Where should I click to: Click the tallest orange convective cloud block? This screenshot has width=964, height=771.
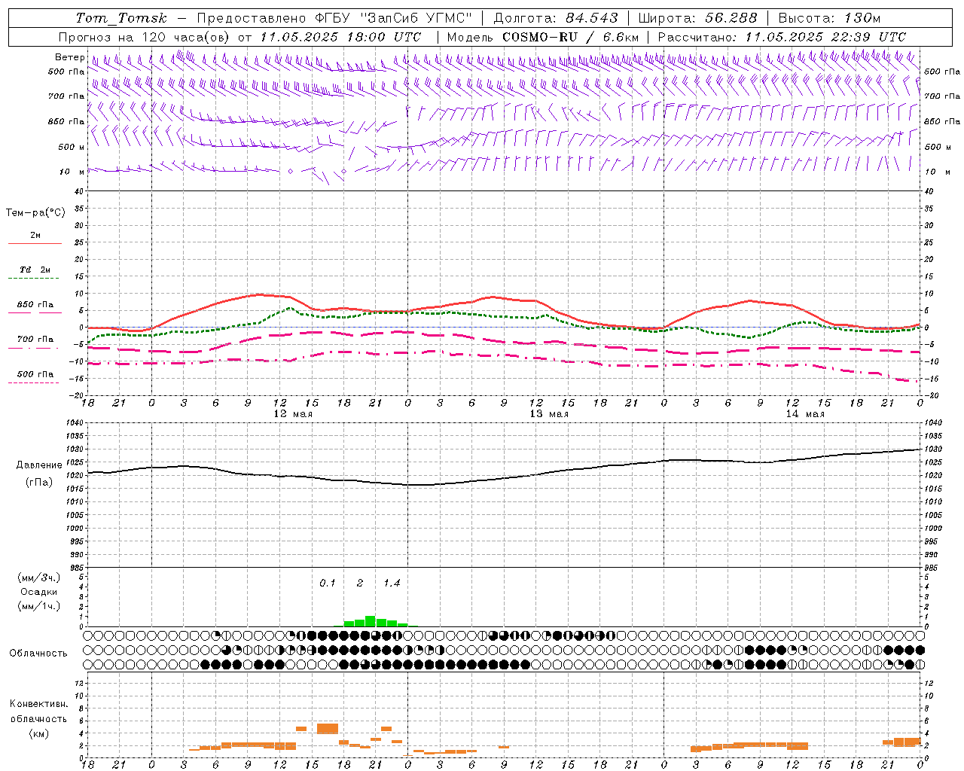tap(328, 728)
